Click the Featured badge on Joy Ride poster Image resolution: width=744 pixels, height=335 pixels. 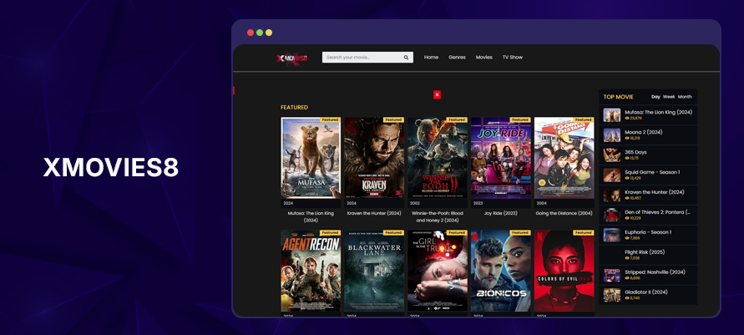click(520, 120)
